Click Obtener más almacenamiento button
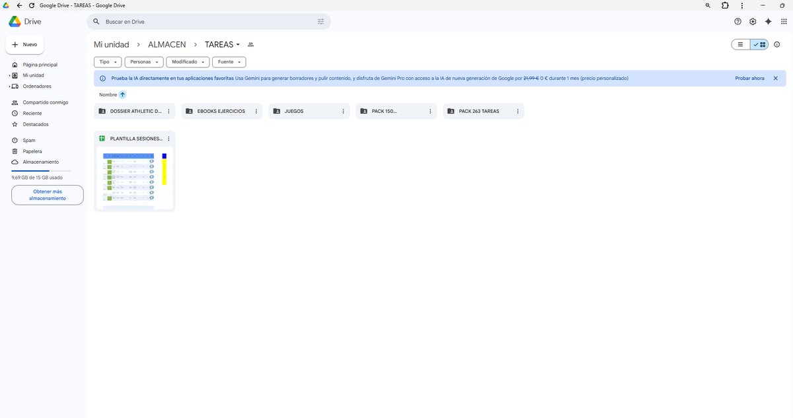The image size is (793, 418). coord(48,195)
